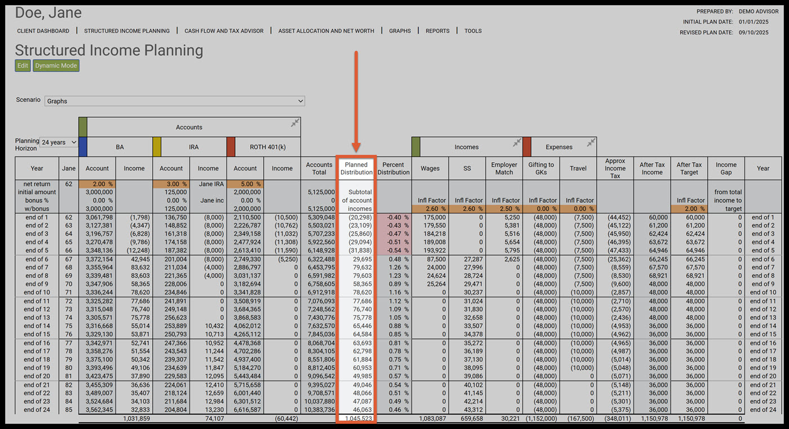Screen dimensions: 789x429
Task: Edit the ROTH 401(k) 5.00 % return field
Action: click(245, 184)
